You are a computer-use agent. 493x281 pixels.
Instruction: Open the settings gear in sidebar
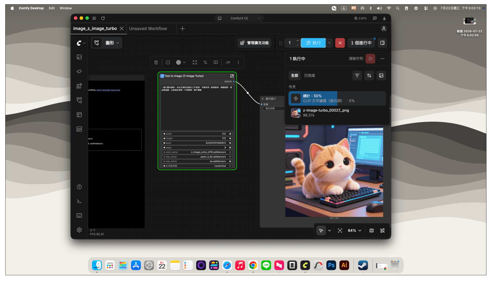pos(79,230)
